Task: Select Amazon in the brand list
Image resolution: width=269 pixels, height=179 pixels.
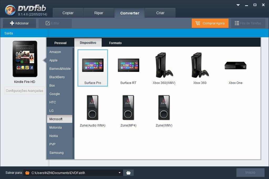Action: click(60, 52)
